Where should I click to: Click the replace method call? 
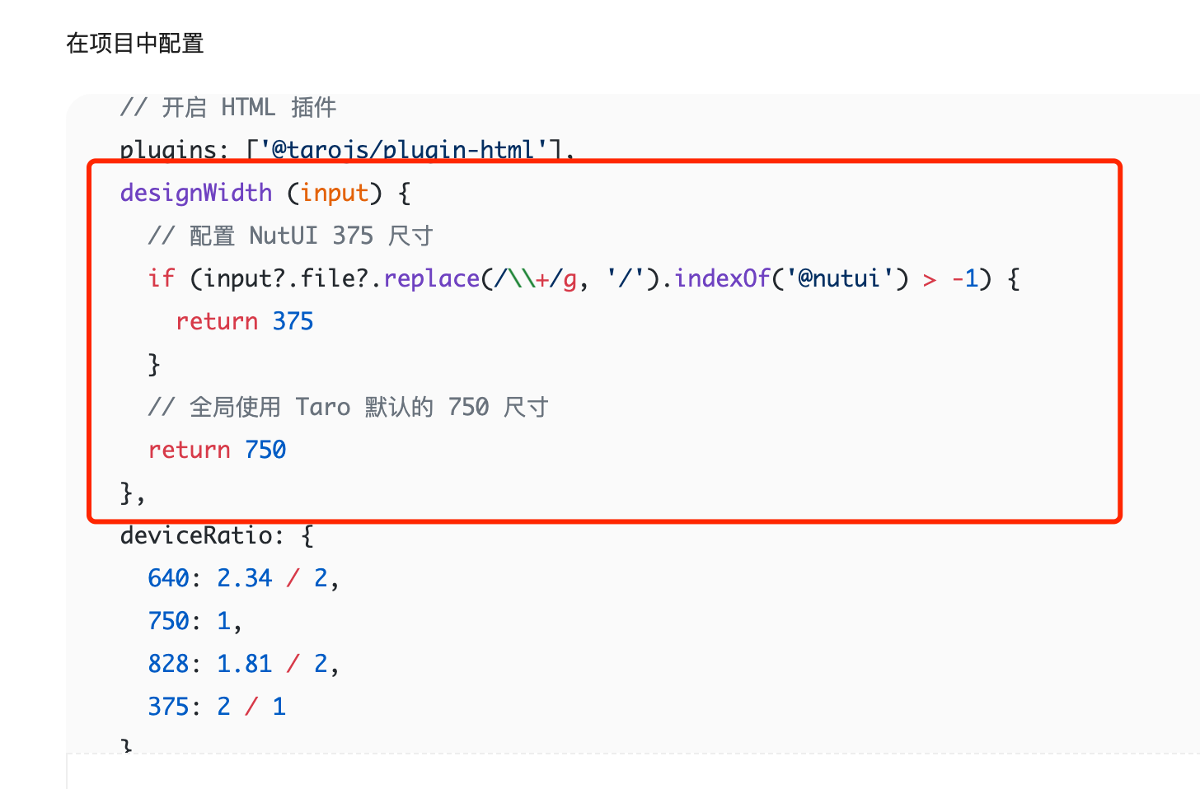pos(432,278)
